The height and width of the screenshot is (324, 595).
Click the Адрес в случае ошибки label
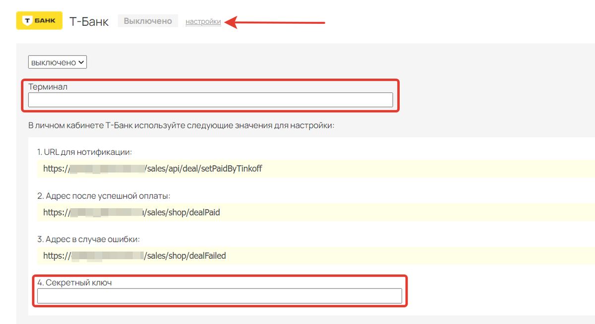[88, 239]
